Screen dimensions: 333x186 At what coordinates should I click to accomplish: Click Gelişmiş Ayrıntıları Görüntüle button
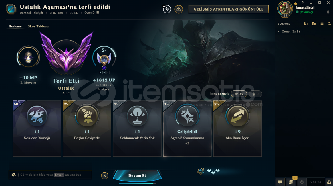229,9
